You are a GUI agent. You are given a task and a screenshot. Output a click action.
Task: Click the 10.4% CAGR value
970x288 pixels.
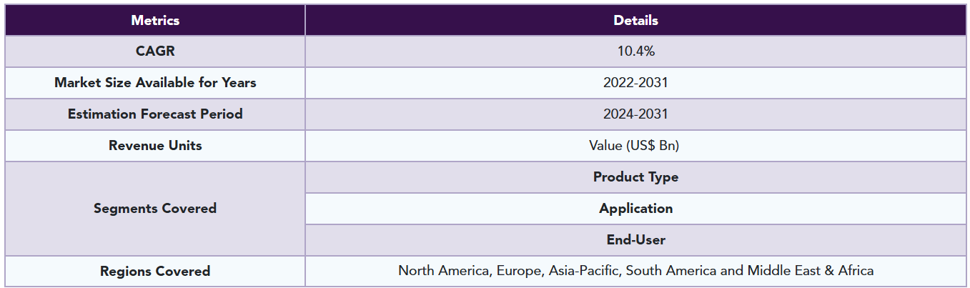pyautogui.click(x=635, y=51)
